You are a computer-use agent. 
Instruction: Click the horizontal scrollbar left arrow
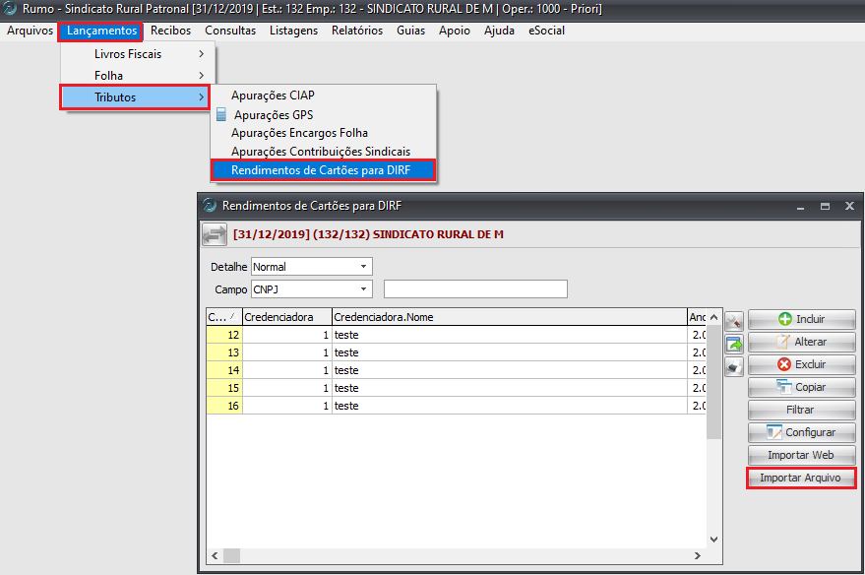click(x=216, y=555)
